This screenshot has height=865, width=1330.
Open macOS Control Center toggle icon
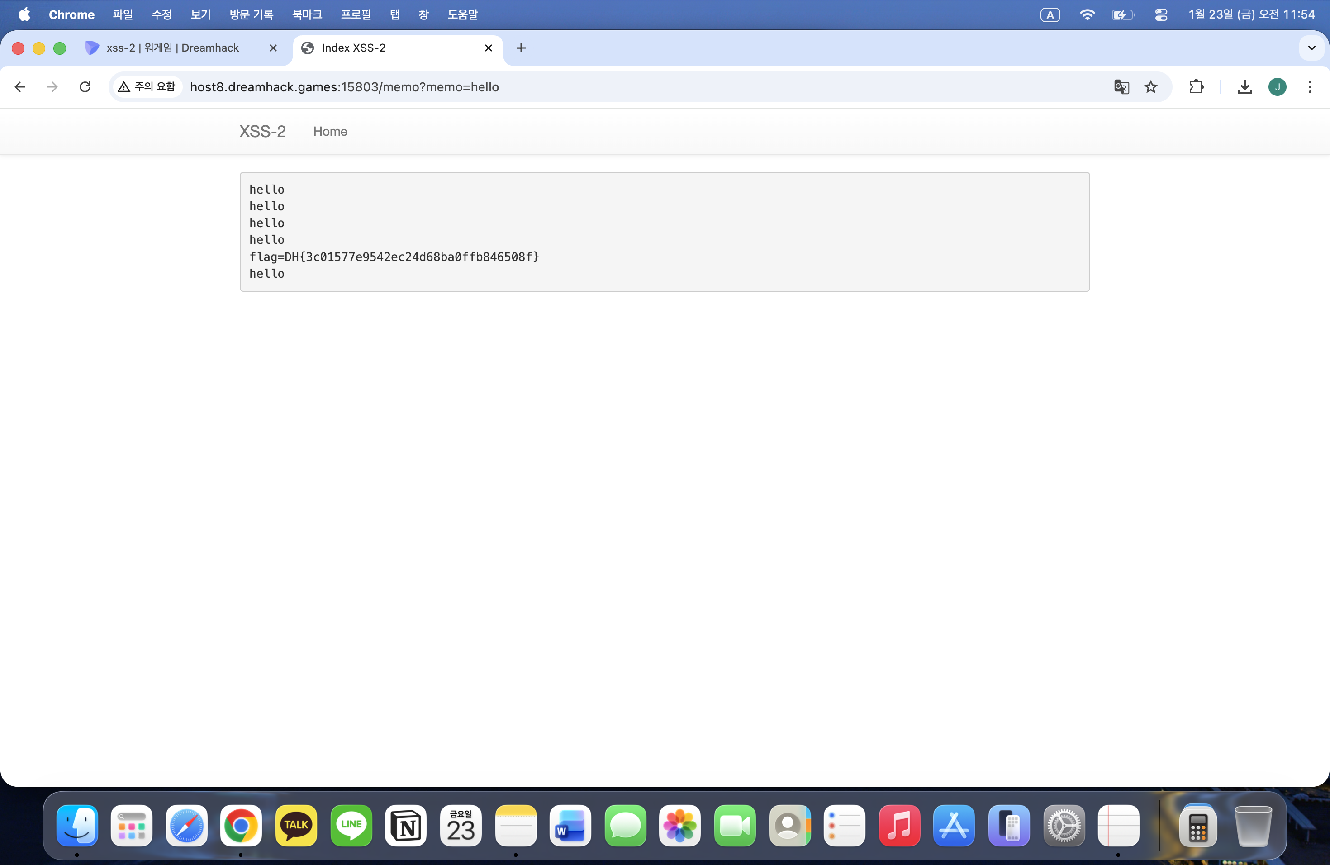(x=1161, y=14)
